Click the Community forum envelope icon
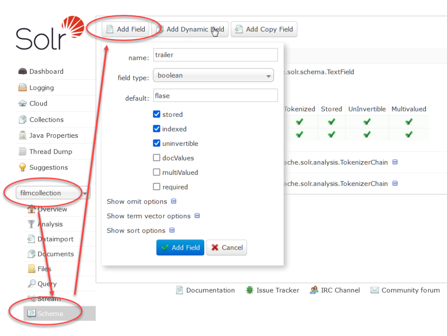The width and height of the screenshot is (447, 336). pos(374,290)
